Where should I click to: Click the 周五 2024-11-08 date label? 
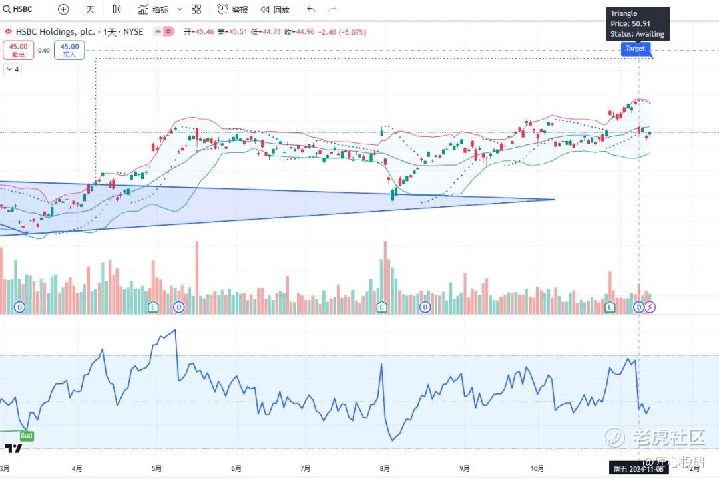click(x=638, y=468)
